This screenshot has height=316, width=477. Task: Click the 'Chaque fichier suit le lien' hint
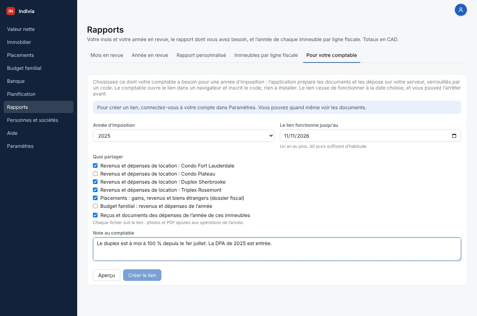click(x=168, y=223)
